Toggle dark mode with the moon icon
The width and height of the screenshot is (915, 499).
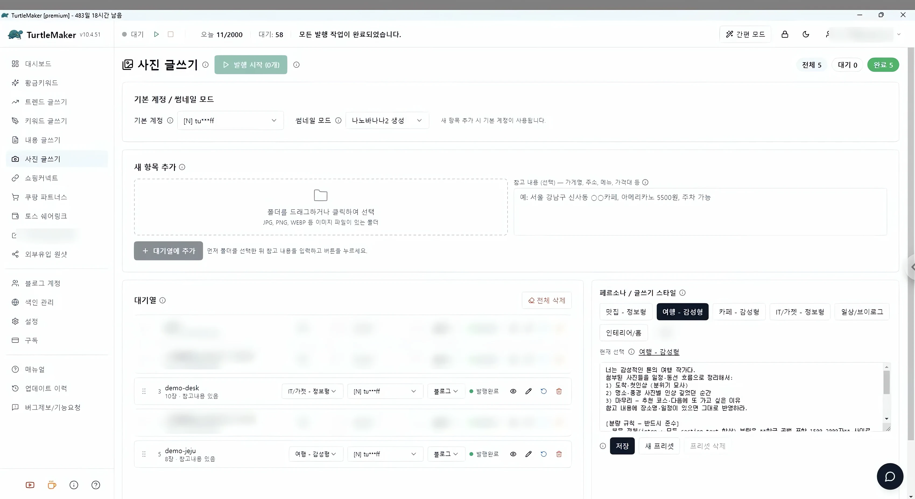(x=806, y=34)
